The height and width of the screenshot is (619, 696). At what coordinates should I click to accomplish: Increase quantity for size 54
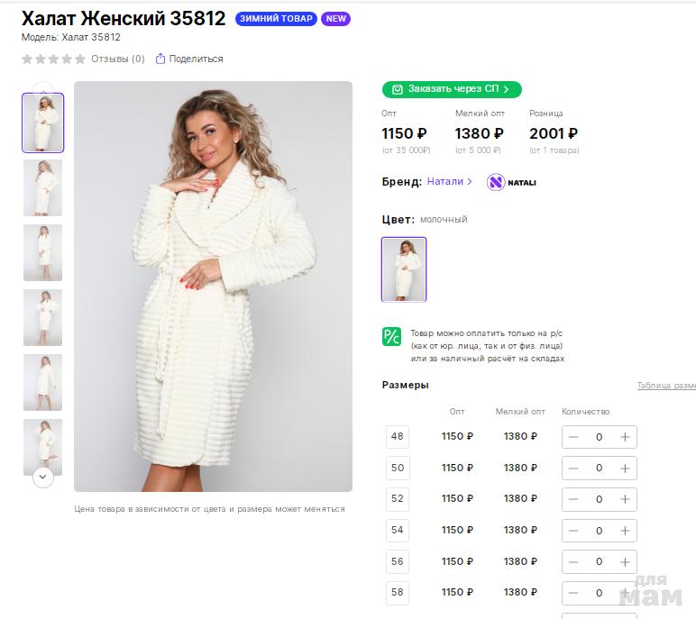[625, 532]
